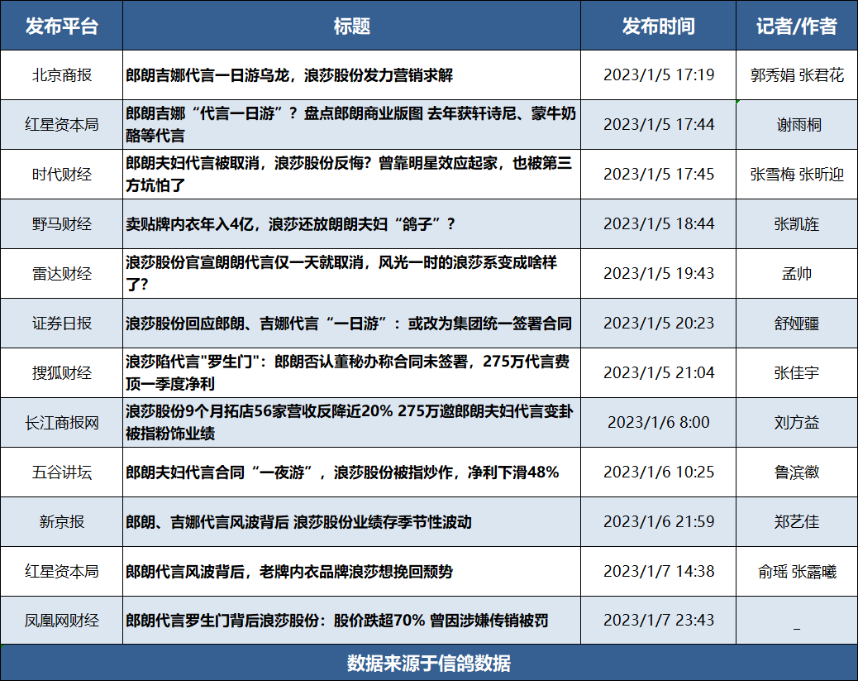
Task: Select the time cell 2023/1/5 17:45
Action: click(x=658, y=175)
